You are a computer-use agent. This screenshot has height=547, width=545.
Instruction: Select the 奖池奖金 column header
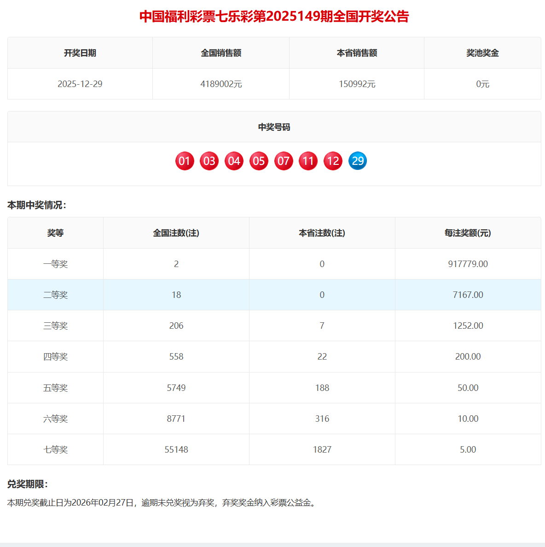[x=482, y=53]
